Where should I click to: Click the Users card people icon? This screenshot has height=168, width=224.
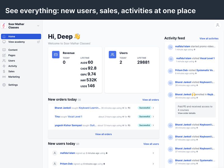pyautogui.click(x=113, y=55)
